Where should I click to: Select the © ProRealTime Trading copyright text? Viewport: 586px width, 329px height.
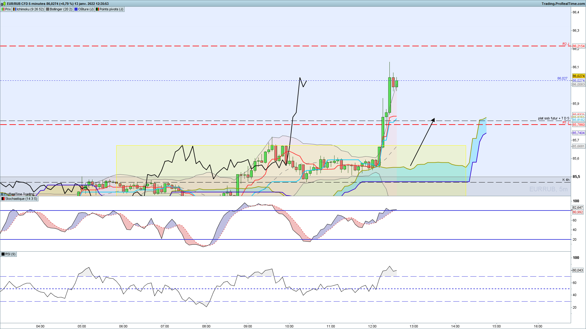17,194
